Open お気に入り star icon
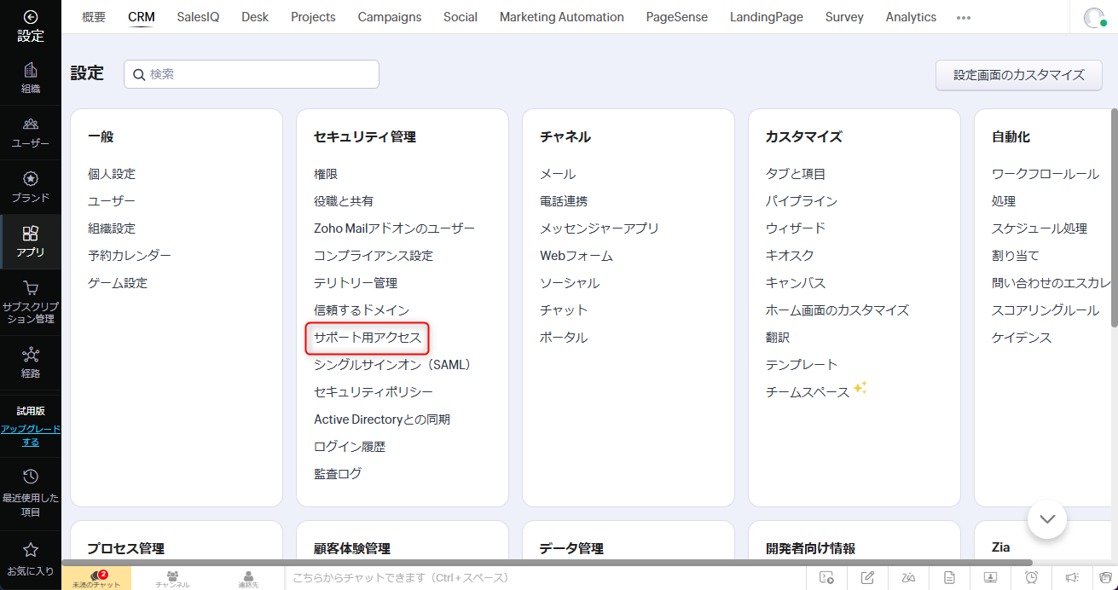1118x590 pixels. pyautogui.click(x=31, y=558)
